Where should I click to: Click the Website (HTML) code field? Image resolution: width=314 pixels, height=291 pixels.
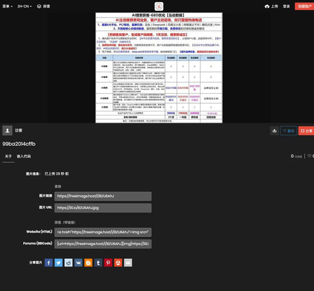pyautogui.click(x=103, y=232)
